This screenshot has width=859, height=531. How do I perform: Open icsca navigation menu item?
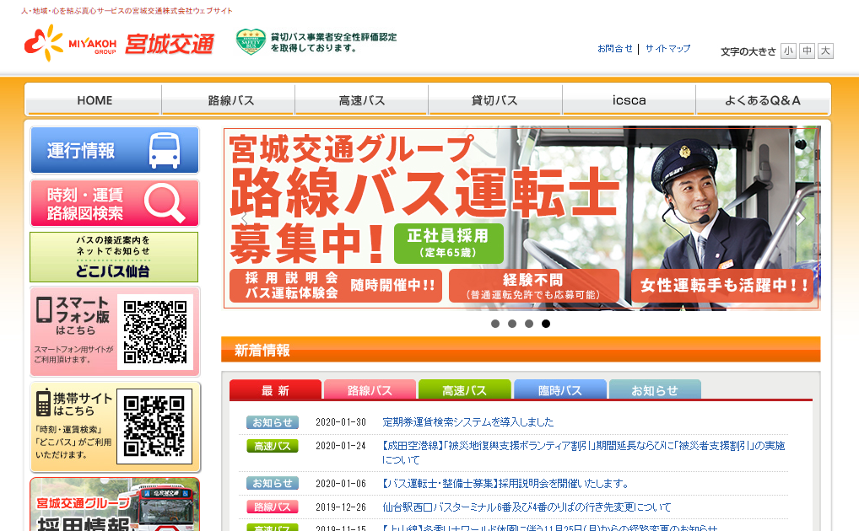pos(629,100)
